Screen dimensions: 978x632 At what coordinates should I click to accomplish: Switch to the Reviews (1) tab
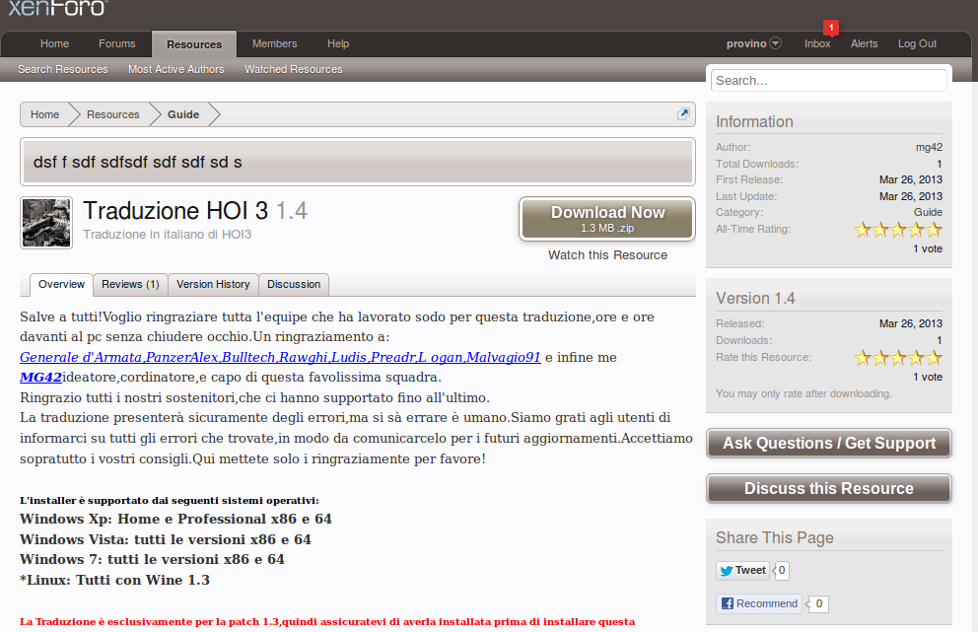click(x=130, y=285)
